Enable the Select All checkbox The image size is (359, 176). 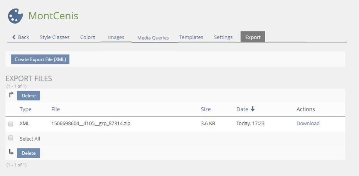point(11,138)
